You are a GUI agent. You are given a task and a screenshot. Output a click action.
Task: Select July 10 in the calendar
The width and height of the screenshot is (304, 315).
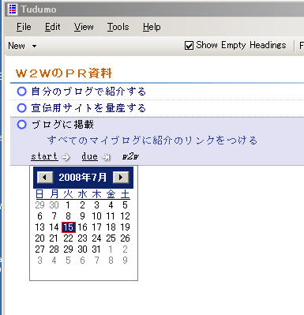pyautogui.click(x=96, y=216)
